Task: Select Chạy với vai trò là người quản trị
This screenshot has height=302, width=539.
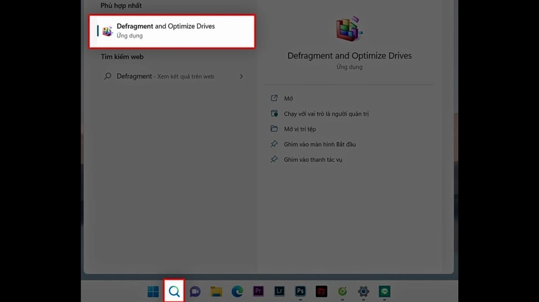Action: (x=326, y=113)
